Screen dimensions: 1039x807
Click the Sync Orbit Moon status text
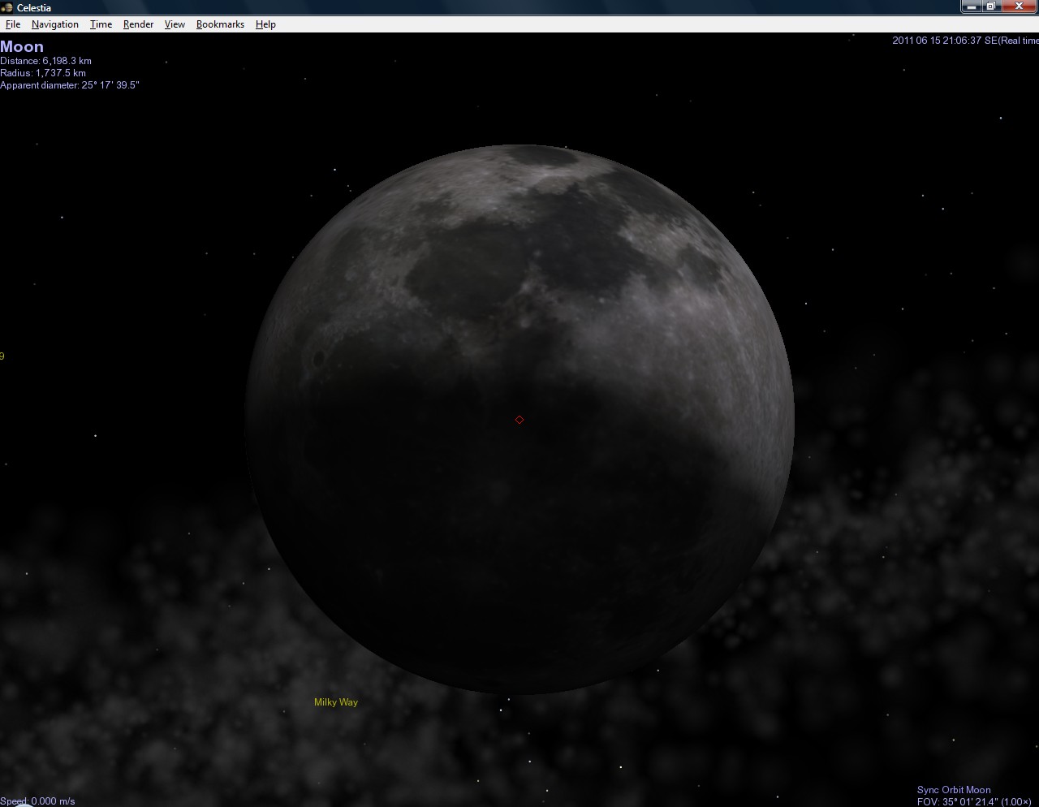[x=954, y=790]
